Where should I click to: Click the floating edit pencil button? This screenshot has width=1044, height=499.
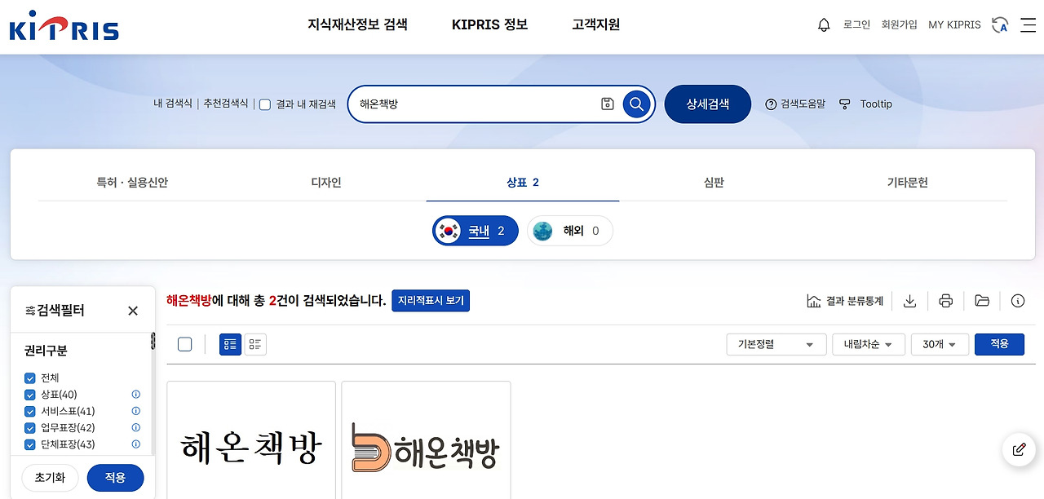[x=1019, y=449]
